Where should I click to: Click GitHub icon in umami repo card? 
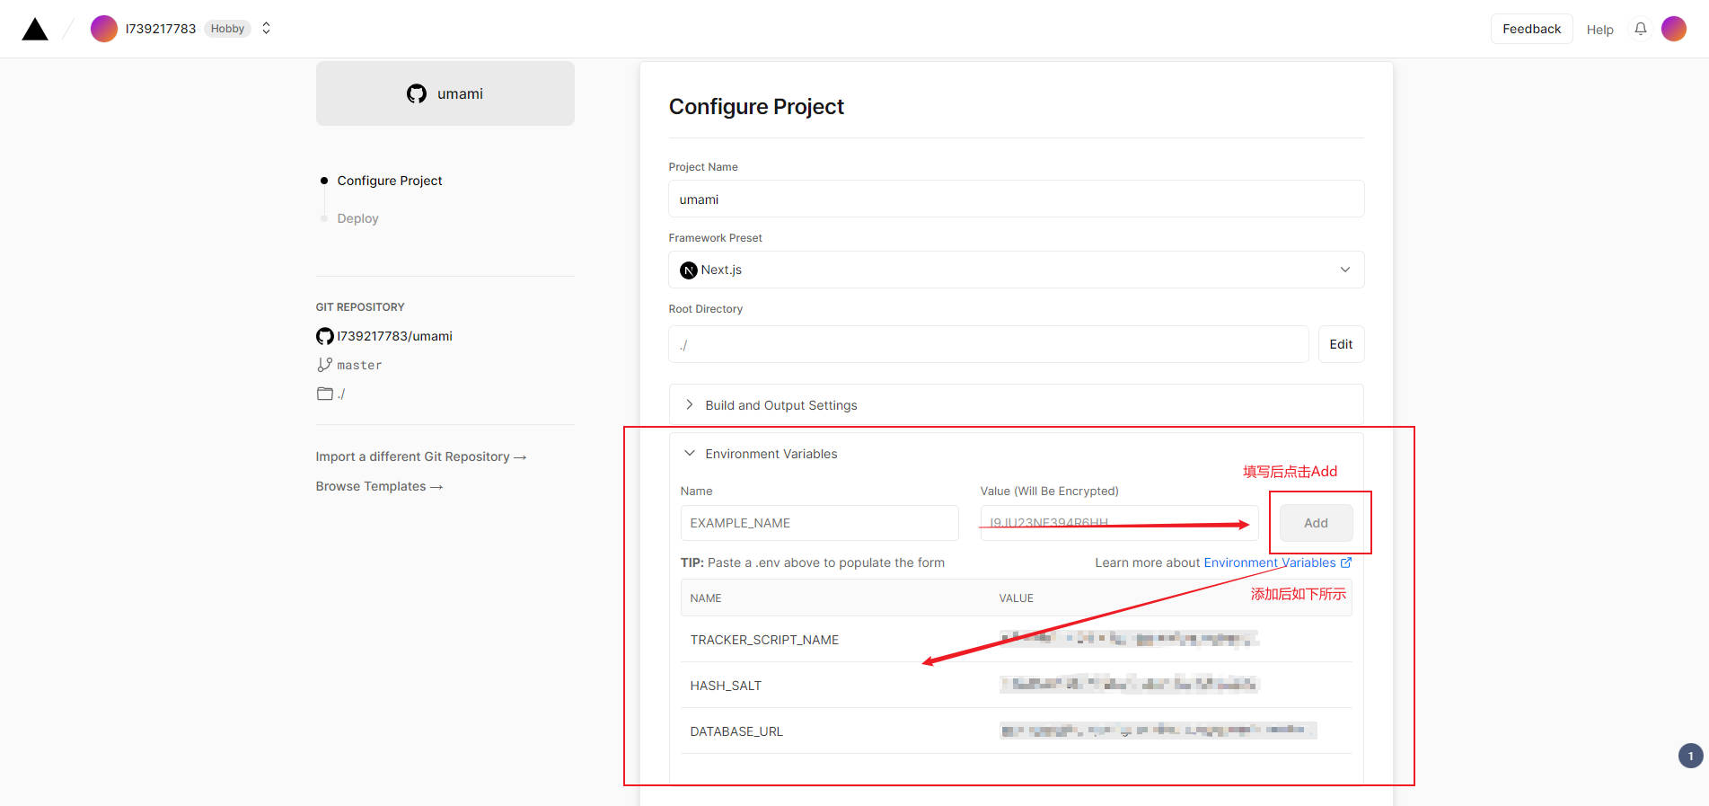(x=417, y=93)
